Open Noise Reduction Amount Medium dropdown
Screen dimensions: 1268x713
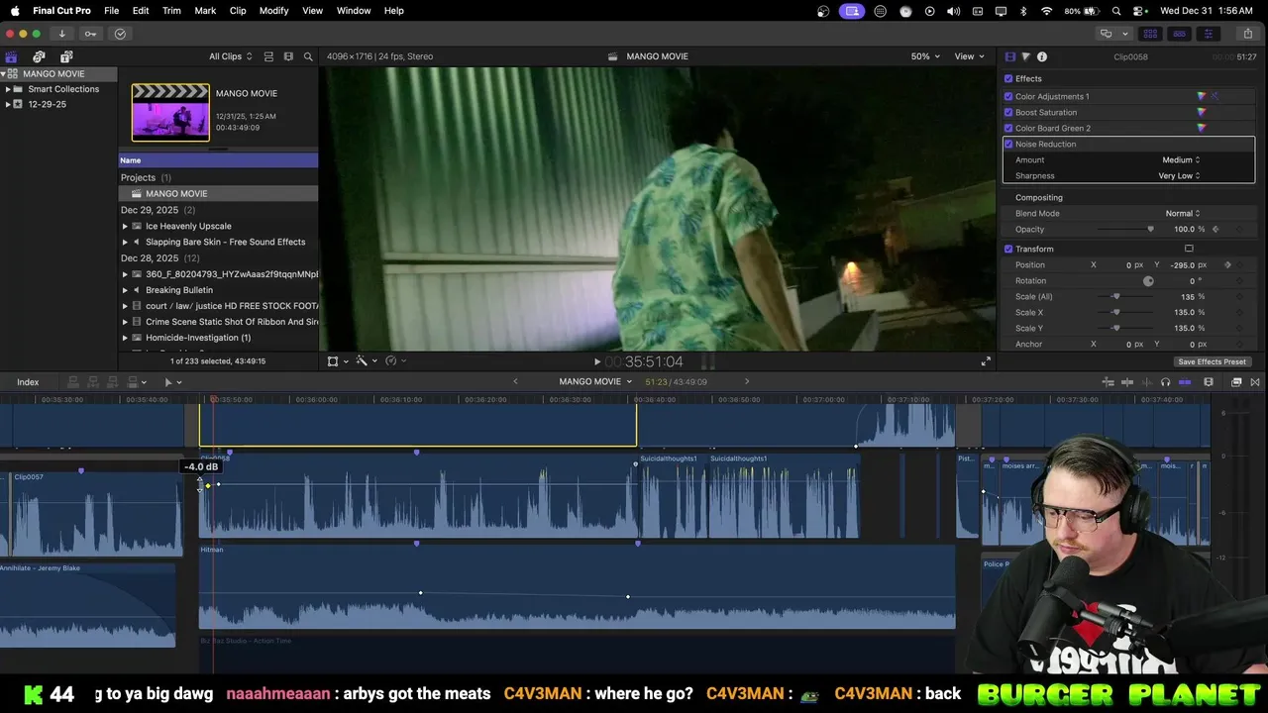point(1181,160)
